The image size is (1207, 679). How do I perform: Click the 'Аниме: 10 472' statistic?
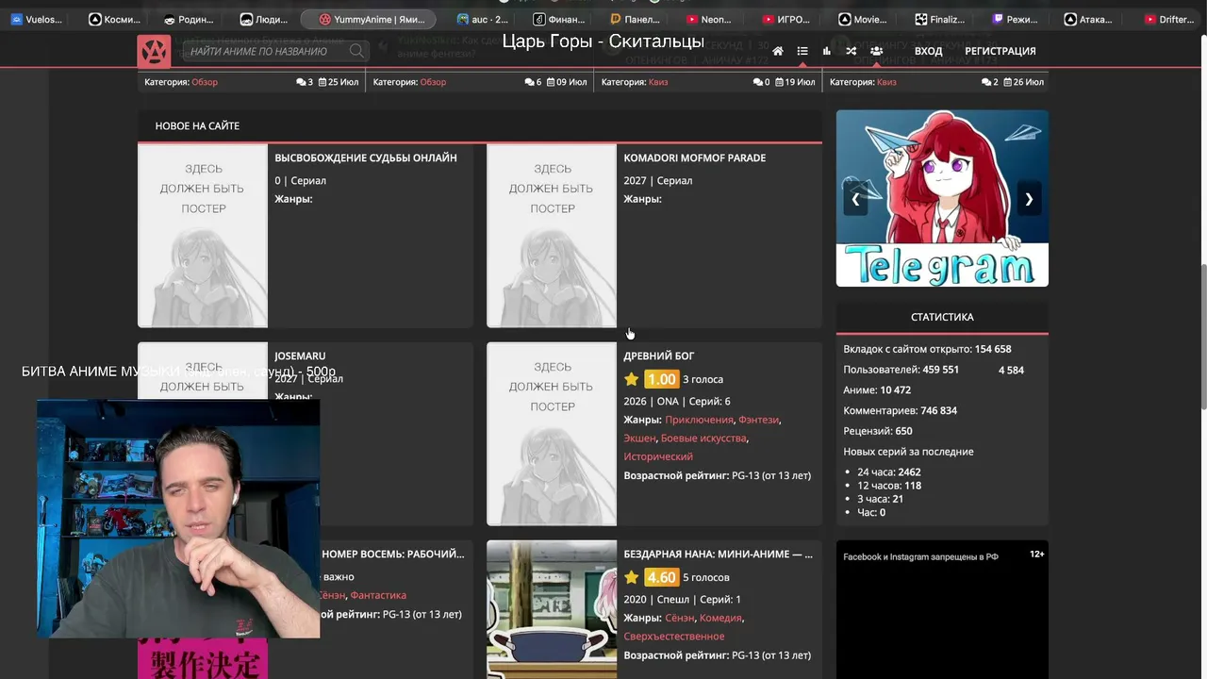click(877, 389)
